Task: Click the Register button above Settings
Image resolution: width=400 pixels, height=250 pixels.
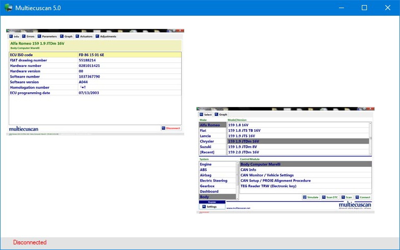Action: [x=212, y=202]
